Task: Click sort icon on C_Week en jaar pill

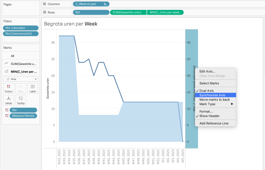Action: click(105, 4)
